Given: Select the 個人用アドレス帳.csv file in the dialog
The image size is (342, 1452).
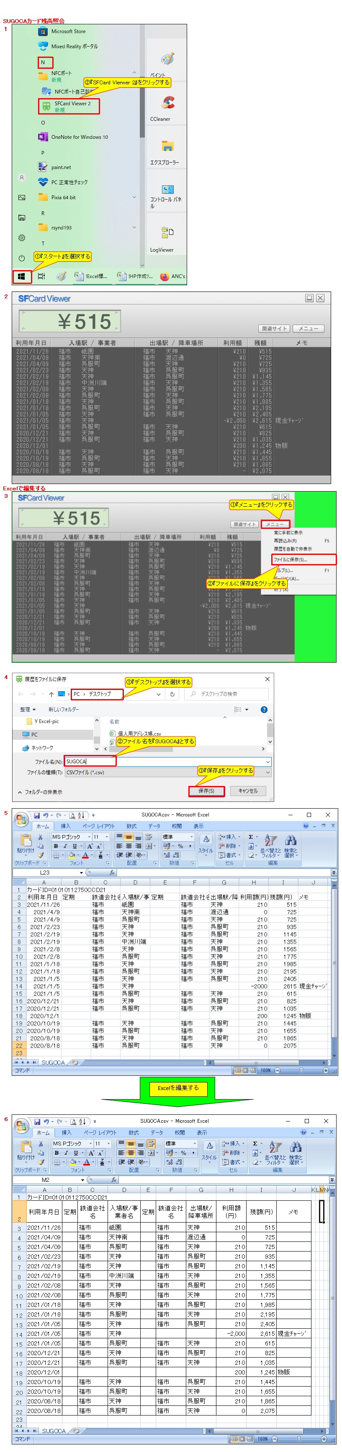Looking at the screenshot, I should (135, 733).
